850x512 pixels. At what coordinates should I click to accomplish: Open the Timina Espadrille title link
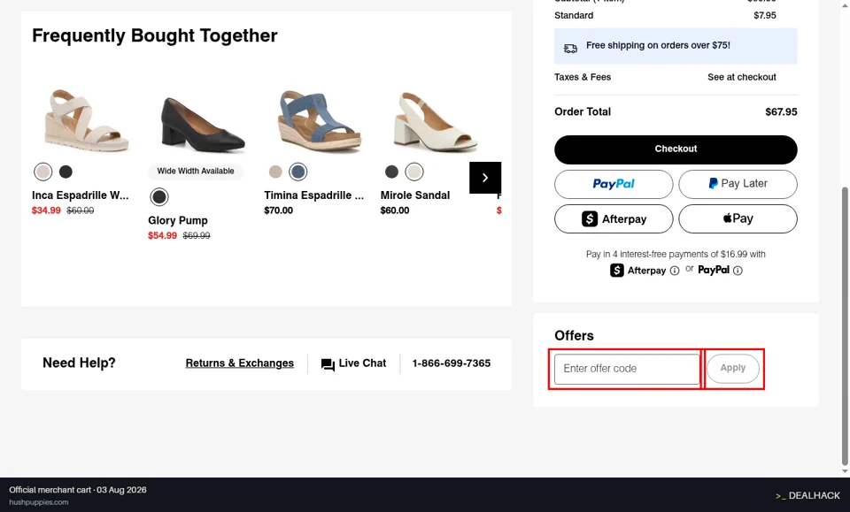pyautogui.click(x=313, y=195)
